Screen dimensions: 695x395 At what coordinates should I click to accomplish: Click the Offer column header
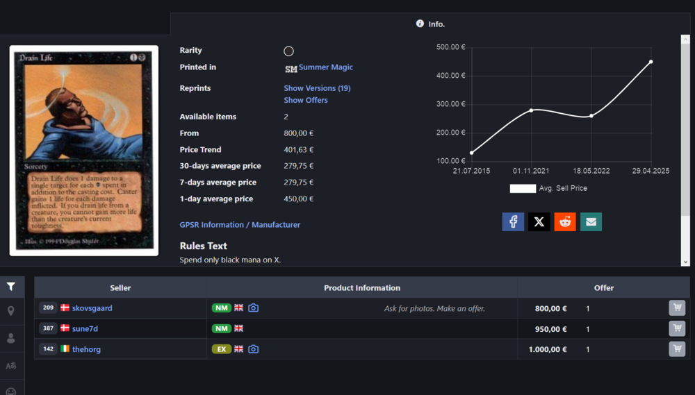(604, 288)
